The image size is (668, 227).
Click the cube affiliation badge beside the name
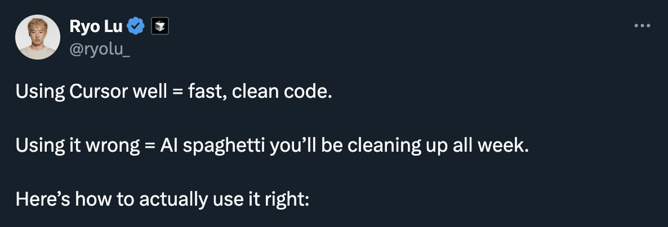161,26
